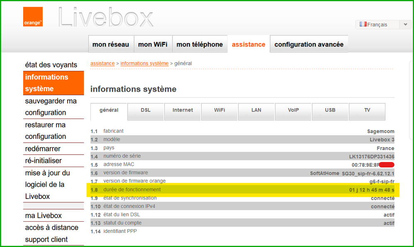Select sauvegarder ma configuration in sidebar
The height and width of the screenshot is (247, 414).
pos(51,107)
